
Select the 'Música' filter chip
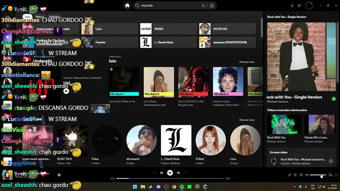(40, 17)
